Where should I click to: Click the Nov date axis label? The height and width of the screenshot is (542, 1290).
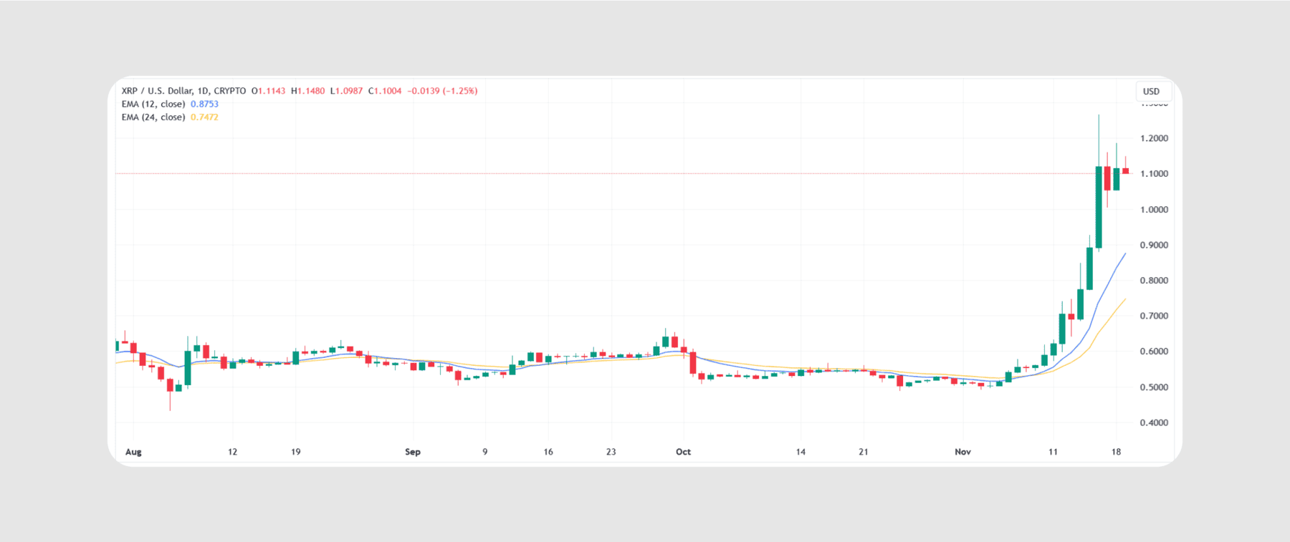(x=963, y=452)
